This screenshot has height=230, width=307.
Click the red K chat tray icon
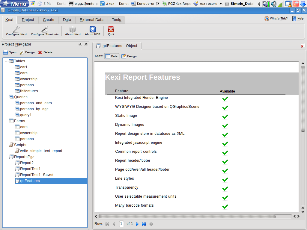(x=296, y=4)
